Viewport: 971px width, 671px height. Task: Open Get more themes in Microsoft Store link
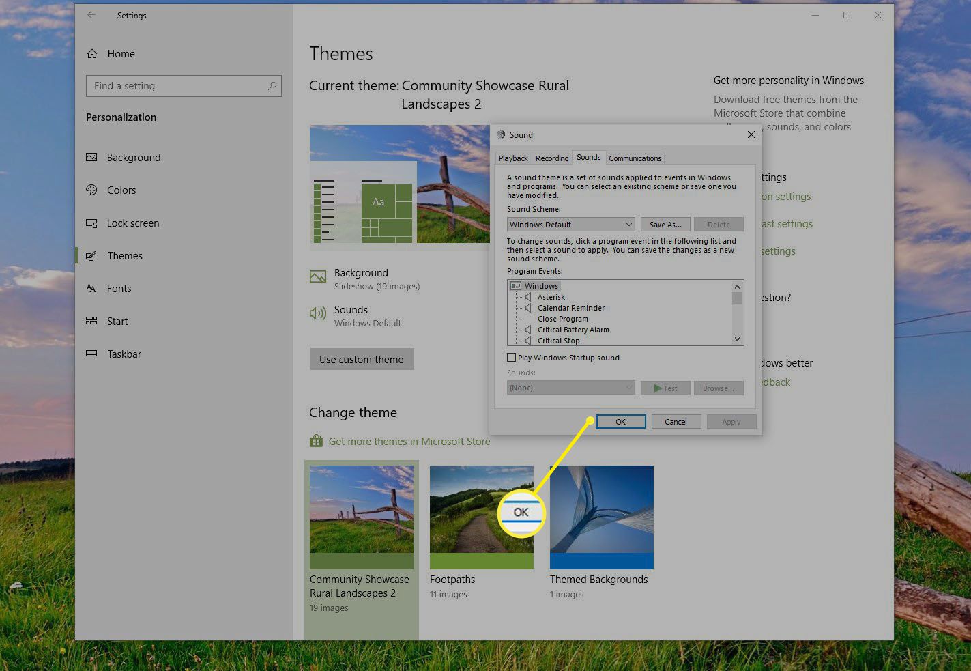(409, 442)
